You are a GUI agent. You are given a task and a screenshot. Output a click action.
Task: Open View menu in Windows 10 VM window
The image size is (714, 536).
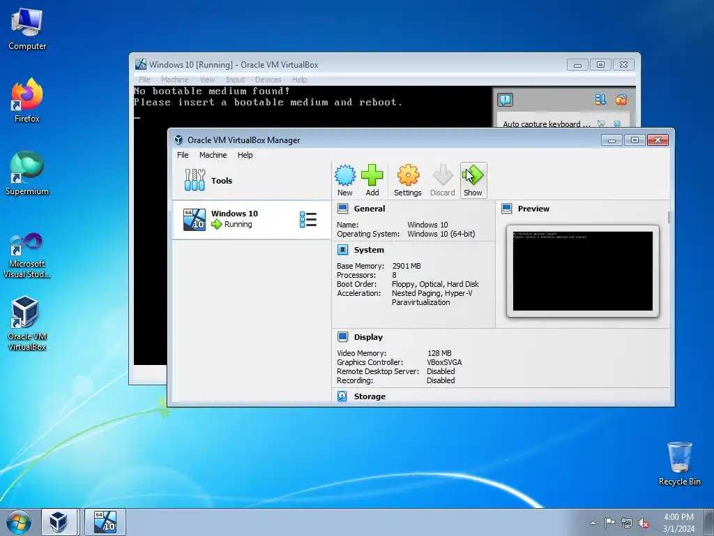[207, 80]
